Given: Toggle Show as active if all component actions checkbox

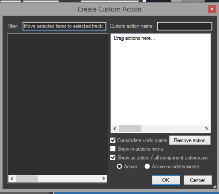Looking at the screenshot, I should click(113, 158).
